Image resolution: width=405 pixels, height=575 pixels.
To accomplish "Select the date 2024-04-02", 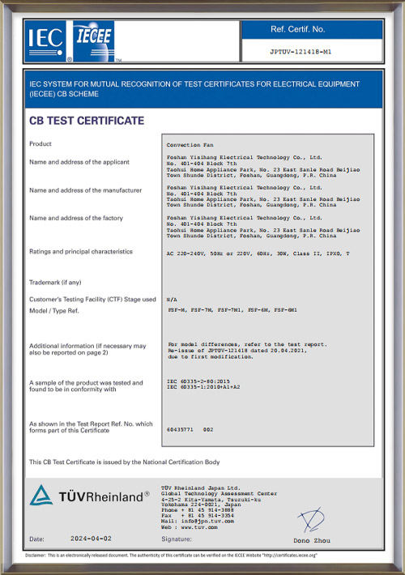I will pos(91,539).
